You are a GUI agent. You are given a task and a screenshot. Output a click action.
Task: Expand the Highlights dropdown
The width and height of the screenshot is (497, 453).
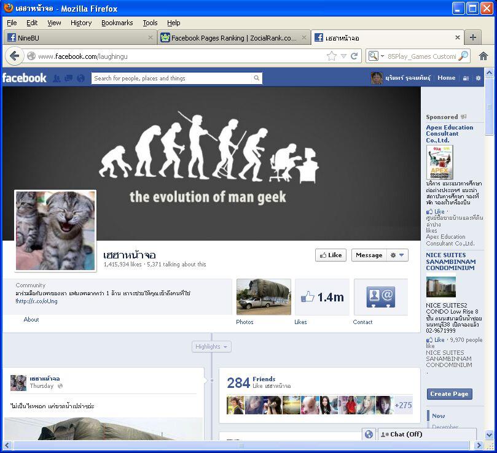click(212, 347)
